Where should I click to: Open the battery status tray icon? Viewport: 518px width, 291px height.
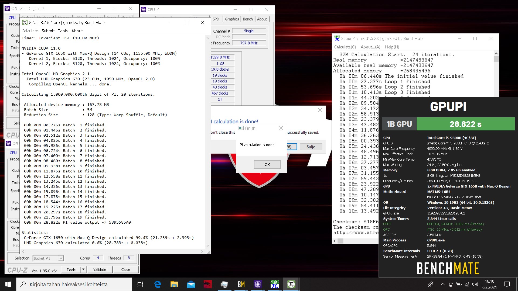(459, 284)
